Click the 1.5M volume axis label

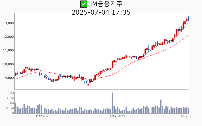pyautogui.click(x=10, y=98)
